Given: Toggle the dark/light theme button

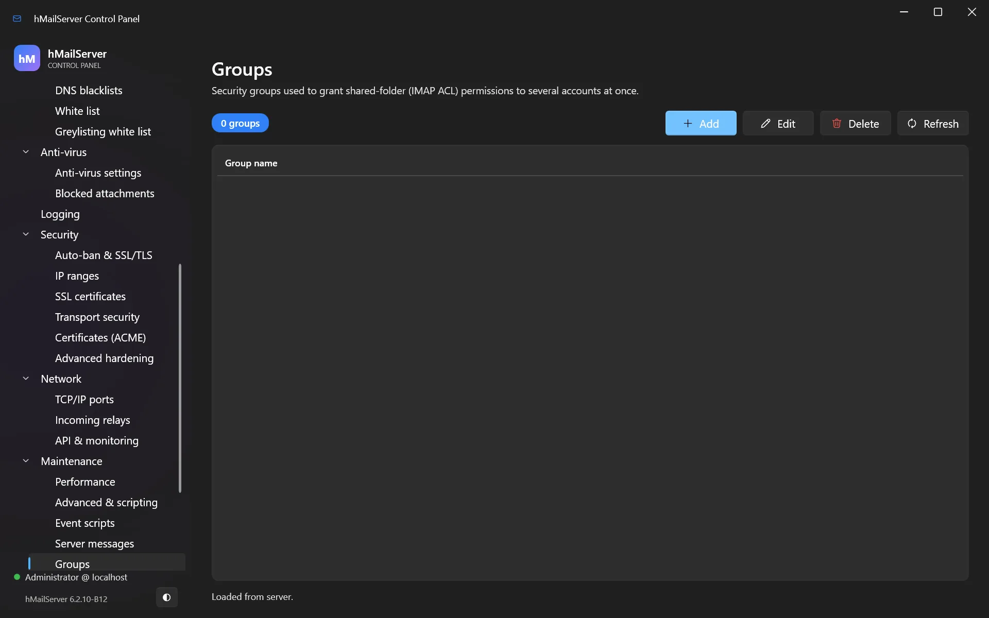Looking at the screenshot, I should 166,597.
